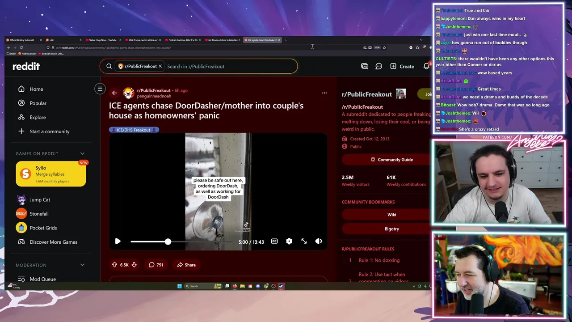572x322 pixels.
Task: Bookmark this page with the star
Action: (384, 47)
